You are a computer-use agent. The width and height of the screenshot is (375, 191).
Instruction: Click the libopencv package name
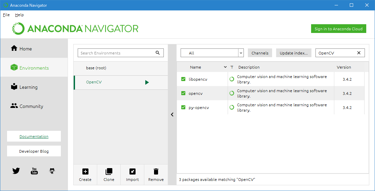coord(198,79)
